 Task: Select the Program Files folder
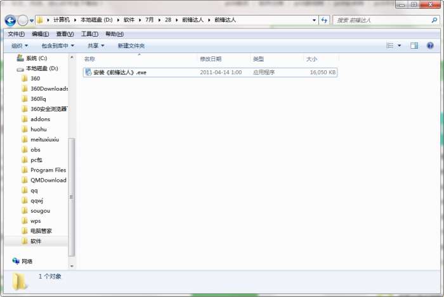[48, 170]
